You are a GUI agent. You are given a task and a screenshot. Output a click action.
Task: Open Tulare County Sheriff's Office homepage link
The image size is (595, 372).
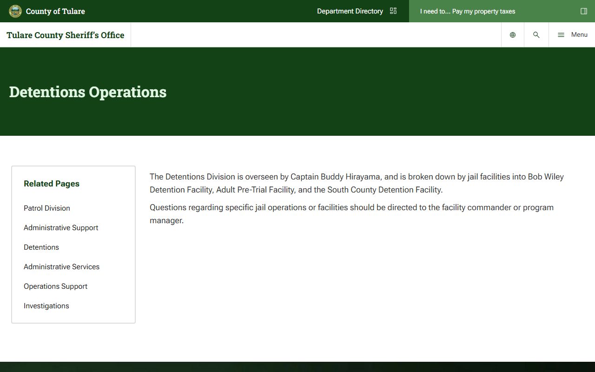point(66,35)
